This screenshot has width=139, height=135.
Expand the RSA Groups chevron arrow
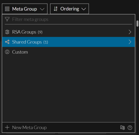(130, 32)
